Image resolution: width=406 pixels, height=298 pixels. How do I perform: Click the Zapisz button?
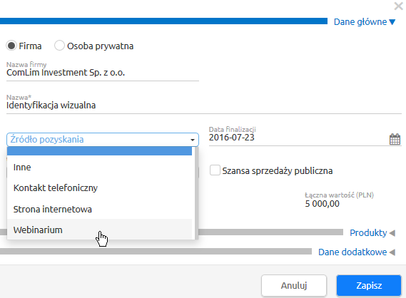369,285
